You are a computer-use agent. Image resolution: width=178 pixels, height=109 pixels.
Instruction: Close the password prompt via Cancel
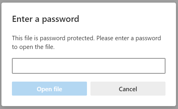128,89
